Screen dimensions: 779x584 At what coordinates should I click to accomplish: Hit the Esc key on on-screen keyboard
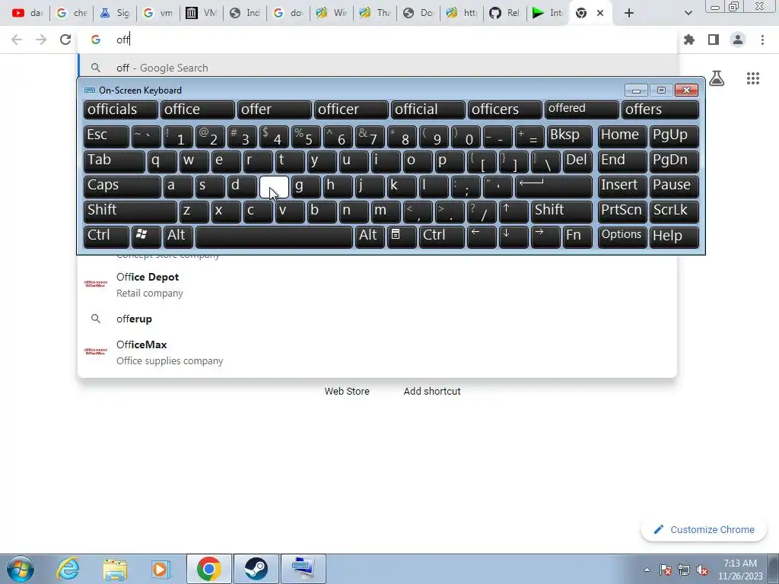(x=106, y=137)
